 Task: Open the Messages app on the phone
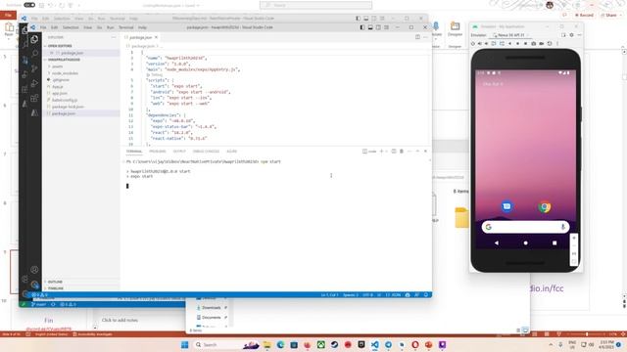pos(506,206)
